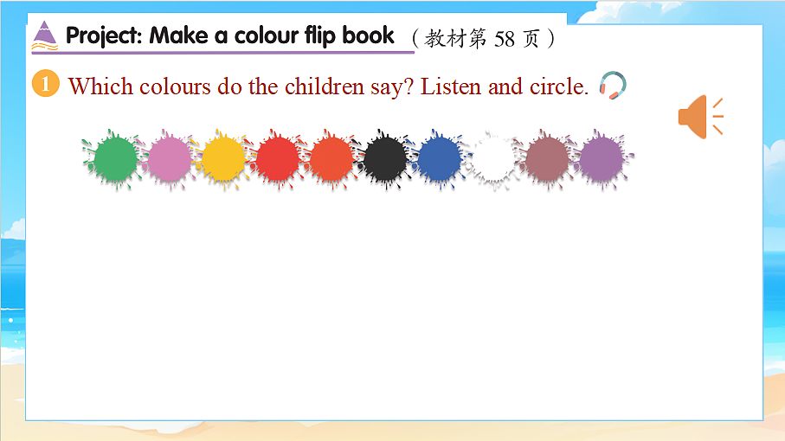Click the orange number 1 badge
The width and height of the screenshot is (785, 441).
click(46, 84)
